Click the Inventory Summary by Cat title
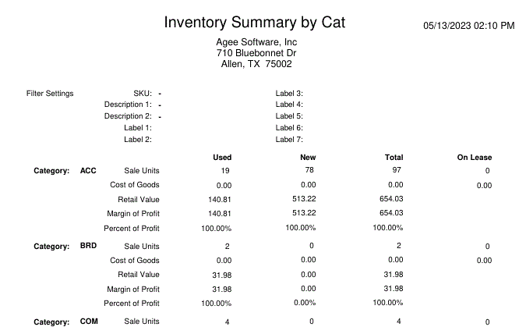Viewport: 526px width, 327px height. click(254, 23)
